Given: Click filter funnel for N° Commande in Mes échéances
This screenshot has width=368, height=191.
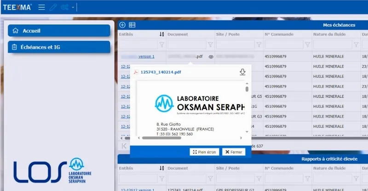Looking at the screenshot, I should [307, 45].
